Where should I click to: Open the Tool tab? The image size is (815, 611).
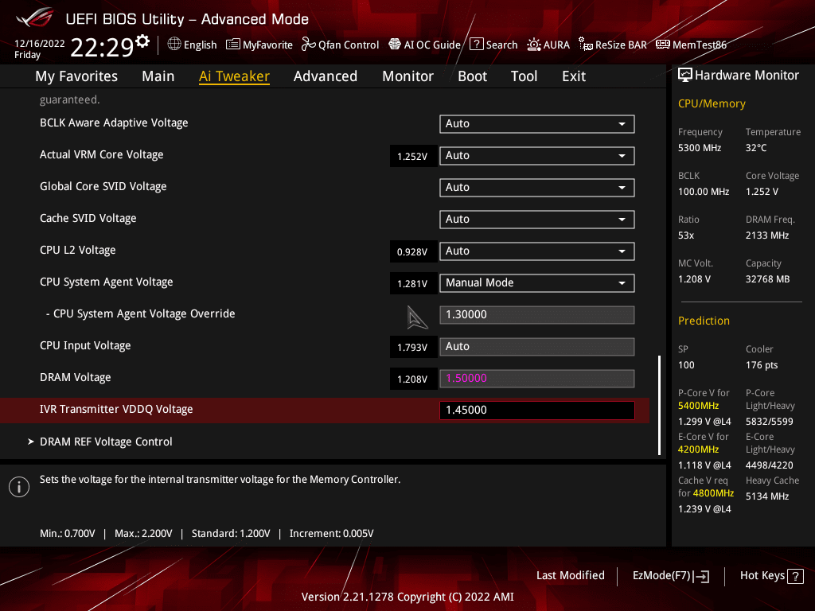click(524, 76)
